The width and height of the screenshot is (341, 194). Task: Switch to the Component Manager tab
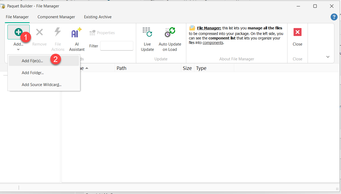pos(56,17)
